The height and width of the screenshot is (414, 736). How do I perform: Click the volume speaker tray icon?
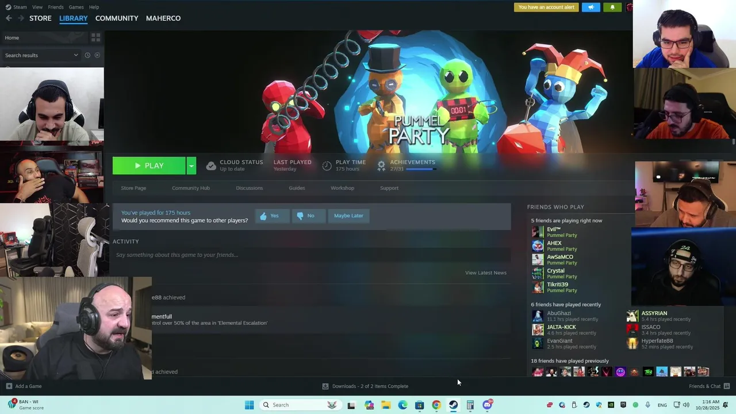[686, 405]
